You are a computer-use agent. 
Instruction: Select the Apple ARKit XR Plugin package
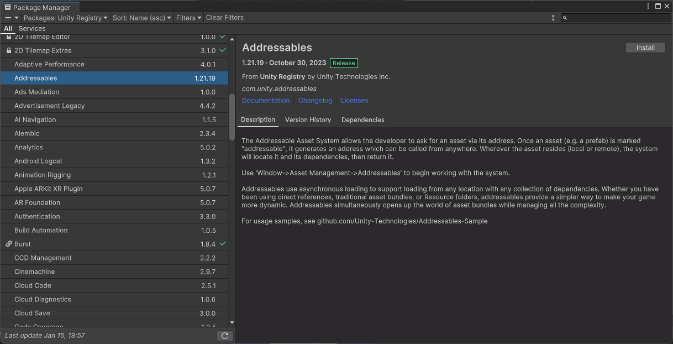coord(114,189)
